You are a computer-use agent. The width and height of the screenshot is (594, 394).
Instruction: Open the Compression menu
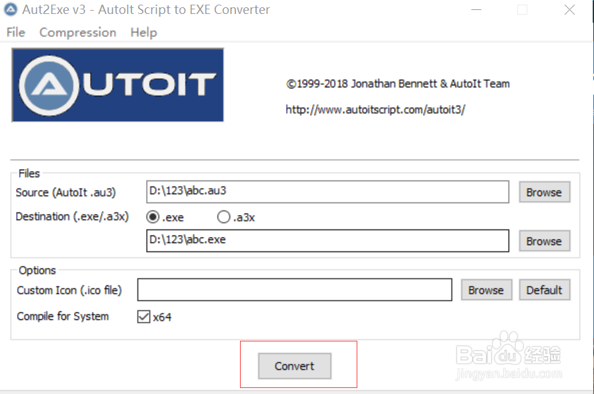point(77,33)
